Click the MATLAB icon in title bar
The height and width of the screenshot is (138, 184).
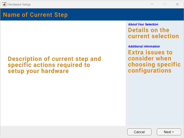point(4,4)
